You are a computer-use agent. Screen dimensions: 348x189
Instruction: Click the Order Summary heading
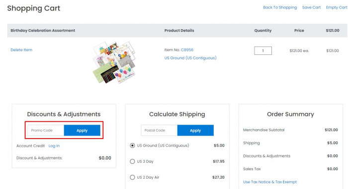[290, 114]
